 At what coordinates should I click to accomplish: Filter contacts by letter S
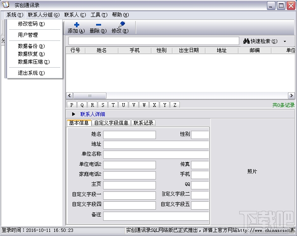tap(103, 105)
